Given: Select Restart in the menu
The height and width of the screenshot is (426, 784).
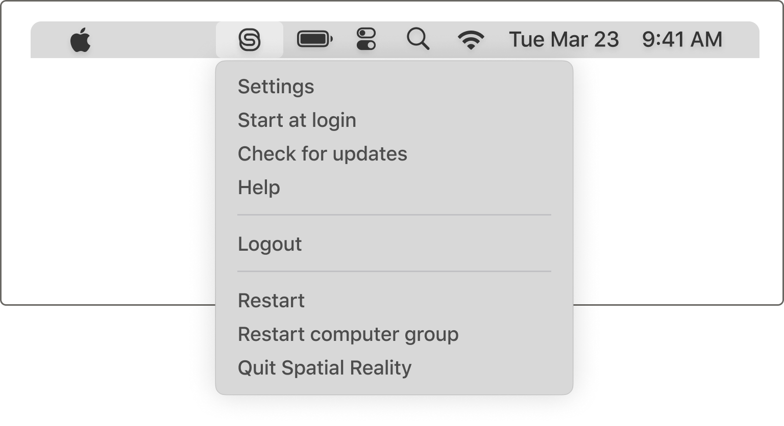Looking at the screenshot, I should [271, 301].
